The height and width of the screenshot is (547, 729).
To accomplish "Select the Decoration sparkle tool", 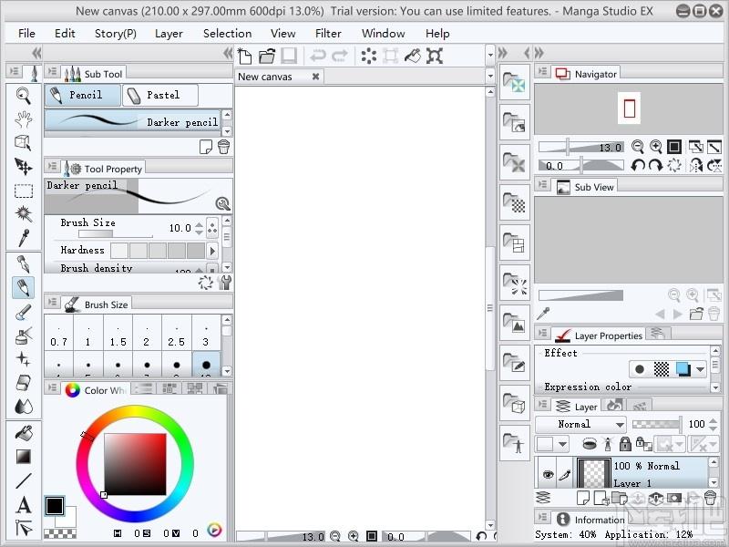I will (x=24, y=359).
